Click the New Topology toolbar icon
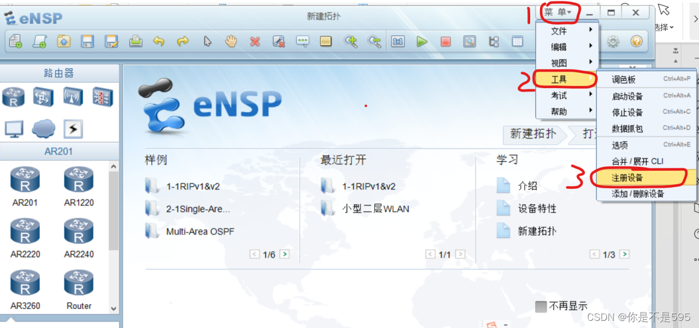The height and width of the screenshot is (328, 699). [x=15, y=41]
